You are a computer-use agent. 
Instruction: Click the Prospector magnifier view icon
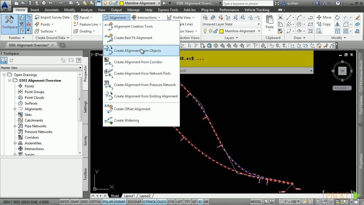pos(4,60)
